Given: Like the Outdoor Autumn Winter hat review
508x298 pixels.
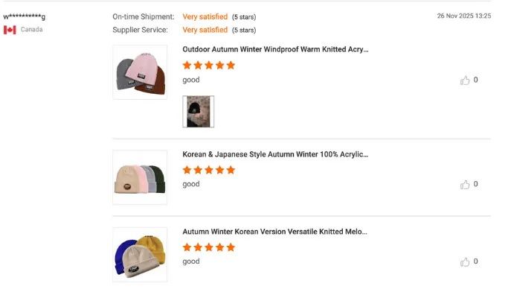Looking at the screenshot, I should [465, 80].
